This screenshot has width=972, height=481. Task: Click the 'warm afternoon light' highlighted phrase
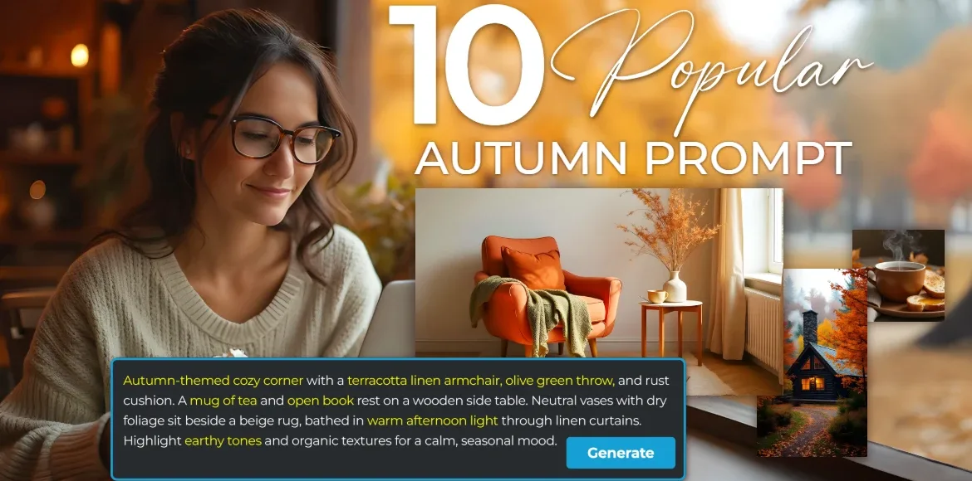point(433,421)
